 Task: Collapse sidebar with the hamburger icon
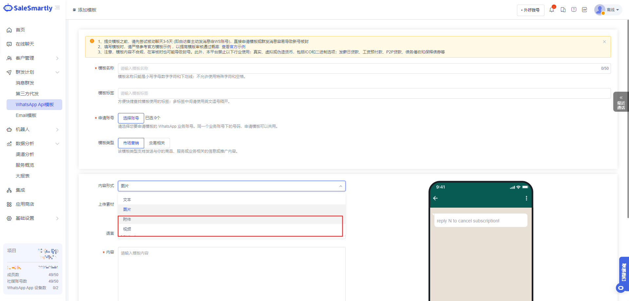coord(58,8)
